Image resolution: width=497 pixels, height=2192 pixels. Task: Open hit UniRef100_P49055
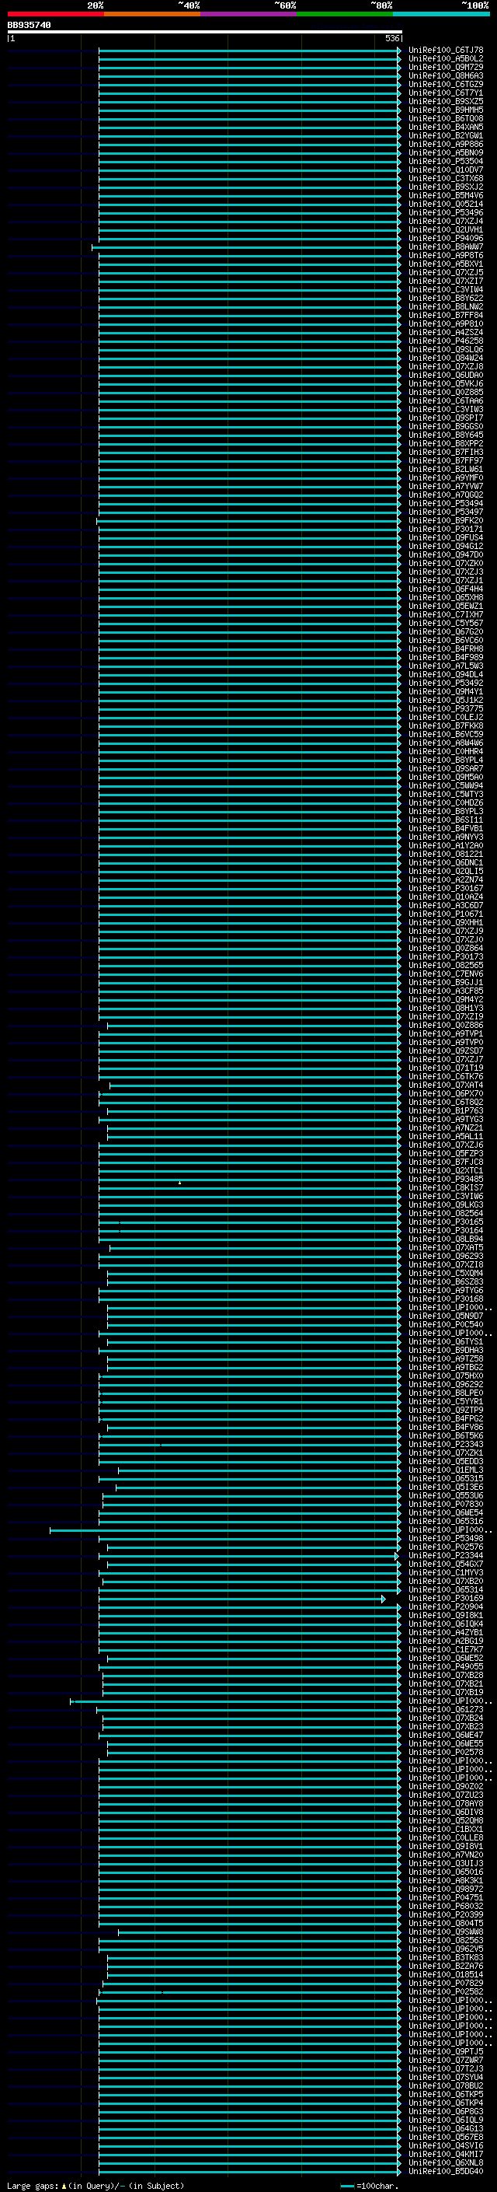click(x=445, y=1667)
